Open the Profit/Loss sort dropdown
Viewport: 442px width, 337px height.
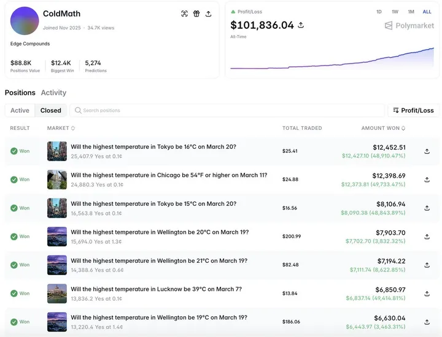pyautogui.click(x=413, y=110)
